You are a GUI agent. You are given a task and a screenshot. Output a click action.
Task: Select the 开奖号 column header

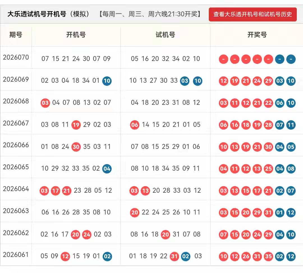click(x=257, y=35)
